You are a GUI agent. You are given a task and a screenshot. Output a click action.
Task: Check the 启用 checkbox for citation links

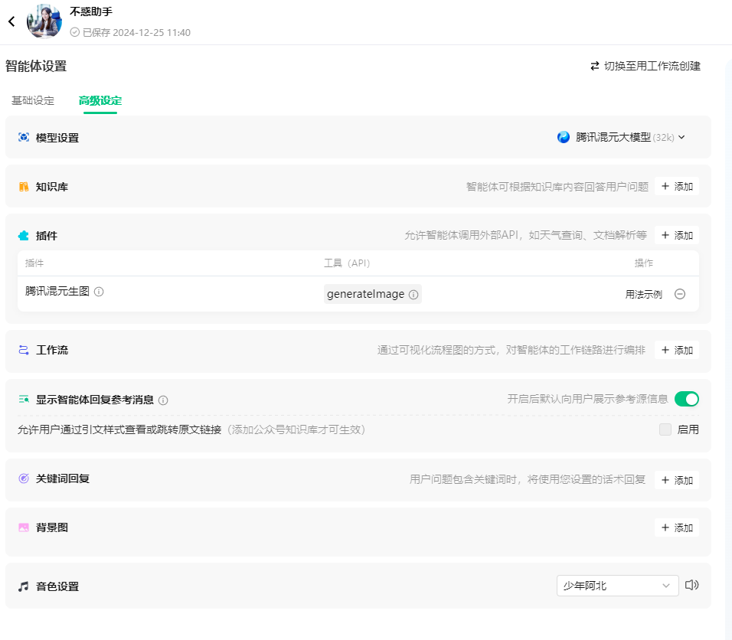[x=665, y=429]
